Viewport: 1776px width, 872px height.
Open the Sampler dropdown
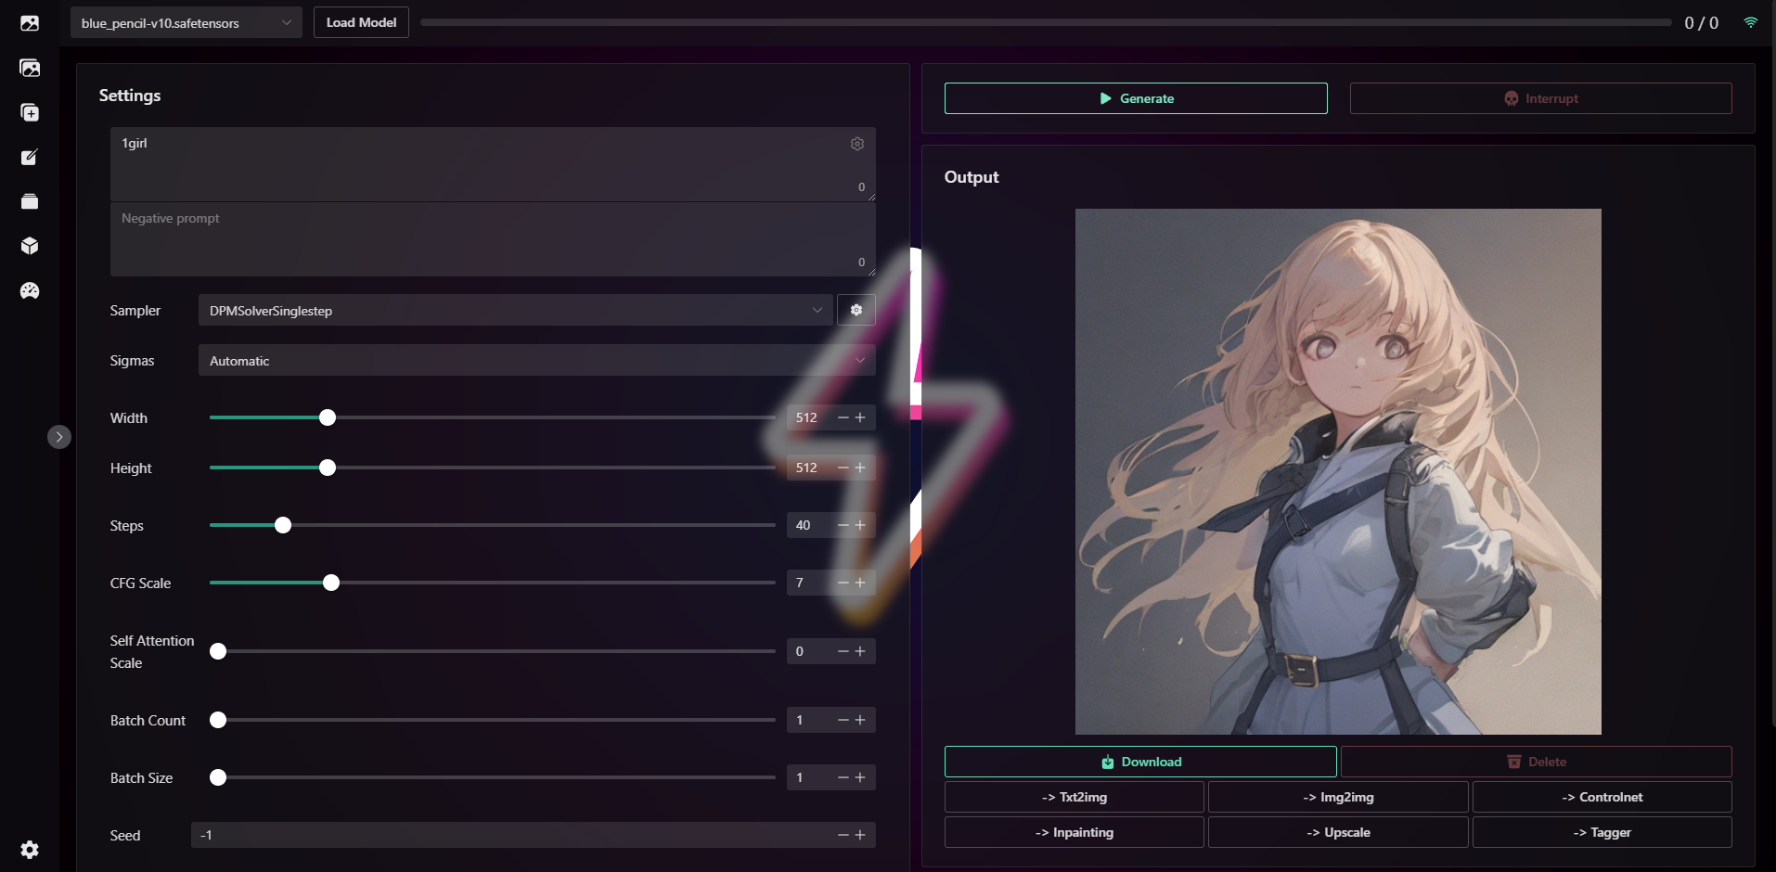click(x=515, y=310)
